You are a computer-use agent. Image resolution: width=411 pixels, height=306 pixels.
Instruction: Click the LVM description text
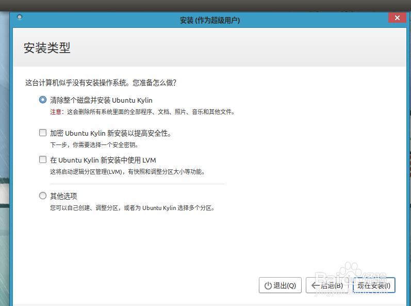(127, 172)
